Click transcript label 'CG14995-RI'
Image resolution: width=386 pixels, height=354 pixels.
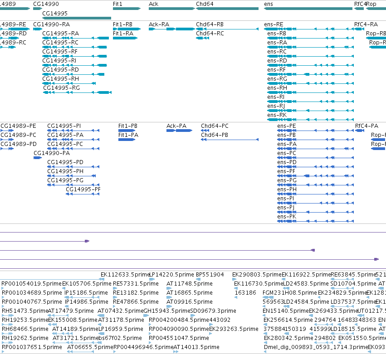59,61
